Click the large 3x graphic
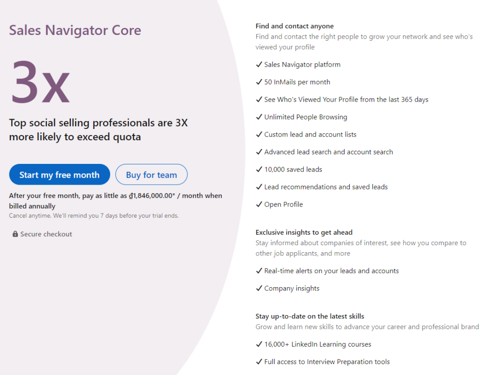This screenshot has height=375, width=484. pos(40,83)
